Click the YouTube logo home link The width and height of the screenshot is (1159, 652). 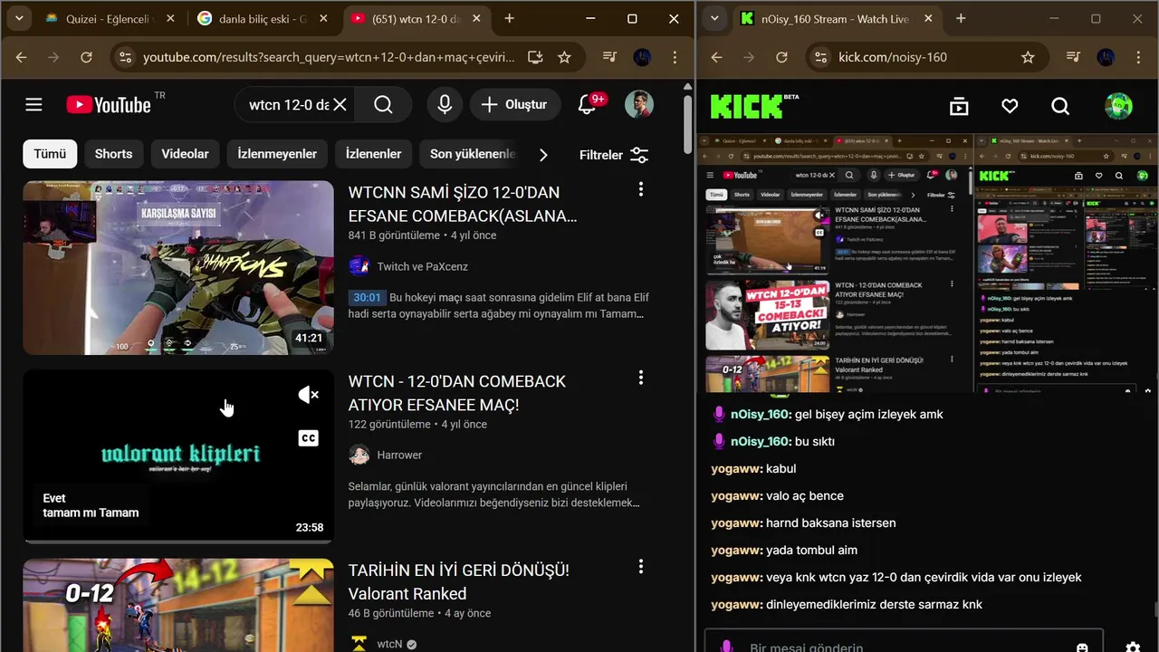click(x=109, y=105)
